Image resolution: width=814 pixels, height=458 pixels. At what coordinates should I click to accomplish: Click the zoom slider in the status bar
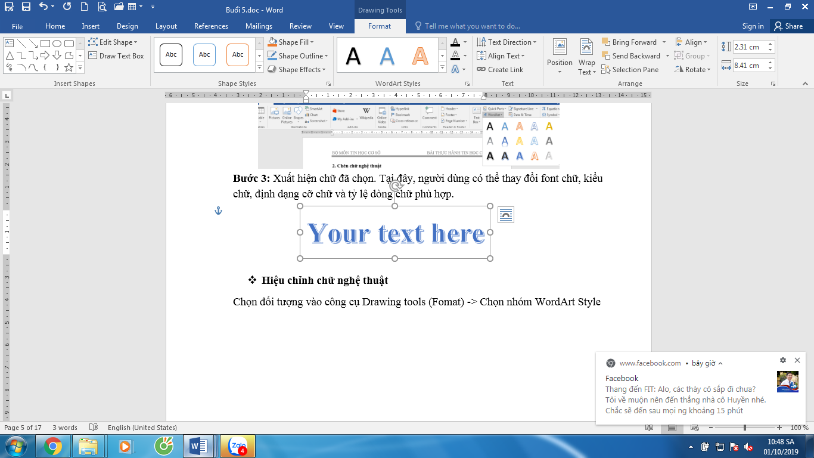744,428
